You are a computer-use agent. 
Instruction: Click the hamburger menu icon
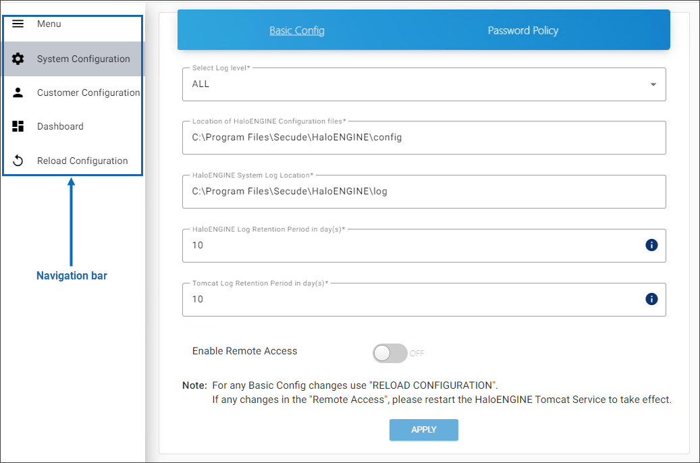click(x=18, y=24)
